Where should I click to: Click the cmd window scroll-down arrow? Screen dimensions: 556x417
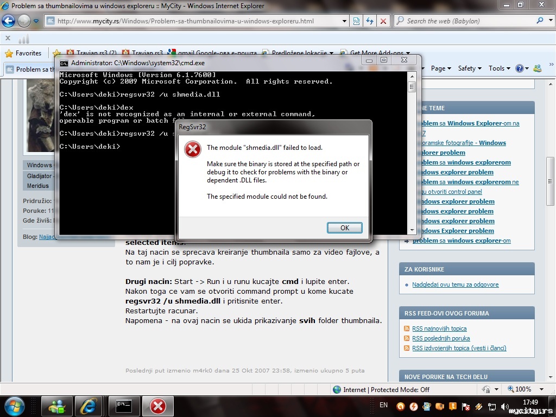(412, 230)
